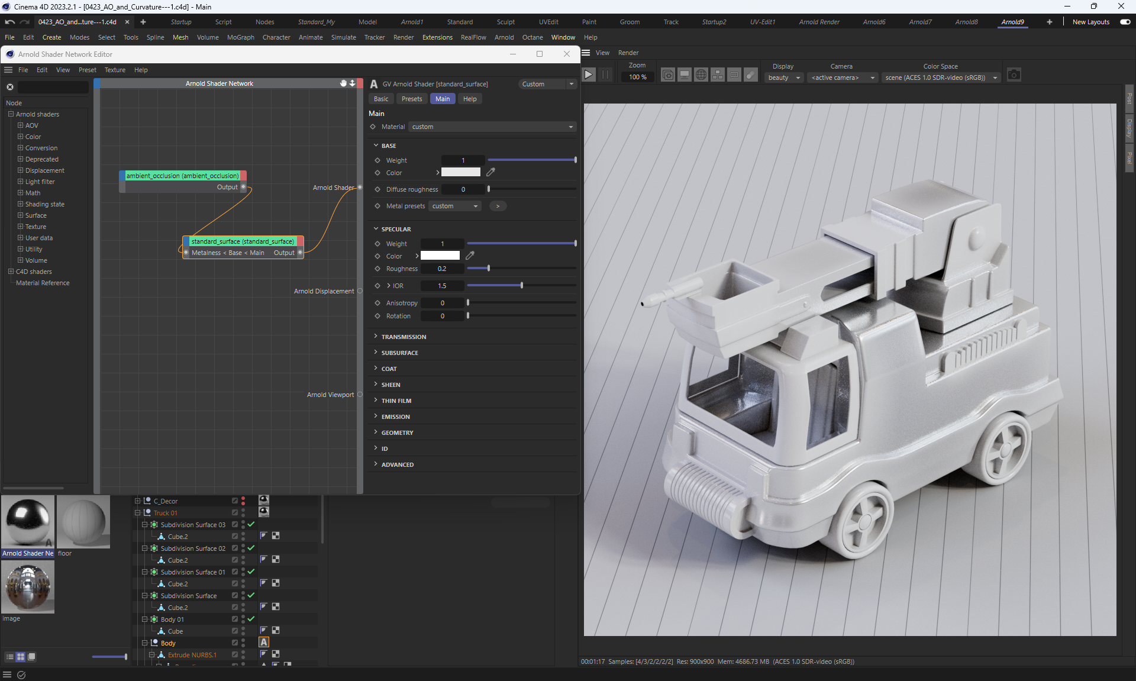The height and width of the screenshot is (681, 1136).
Task: Switch to the Presets tab
Action: click(412, 99)
